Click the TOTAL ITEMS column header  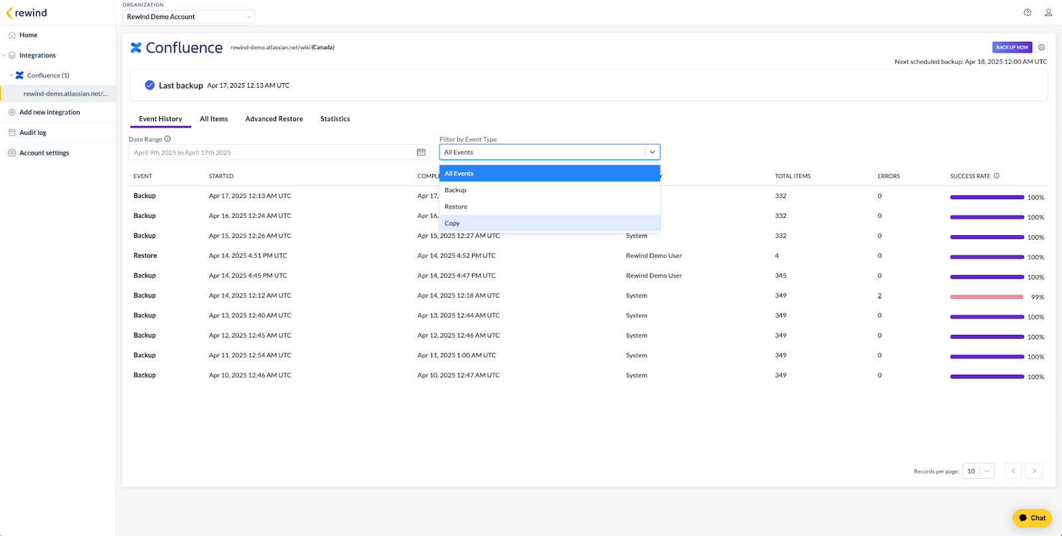(x=793, y=176)
